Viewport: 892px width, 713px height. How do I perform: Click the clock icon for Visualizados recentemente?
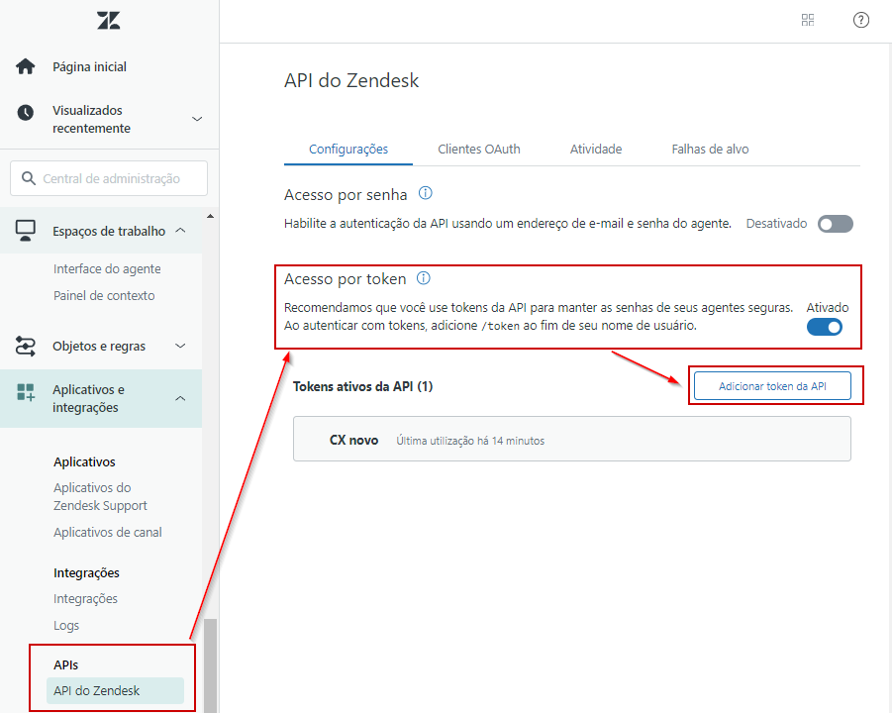25,113
